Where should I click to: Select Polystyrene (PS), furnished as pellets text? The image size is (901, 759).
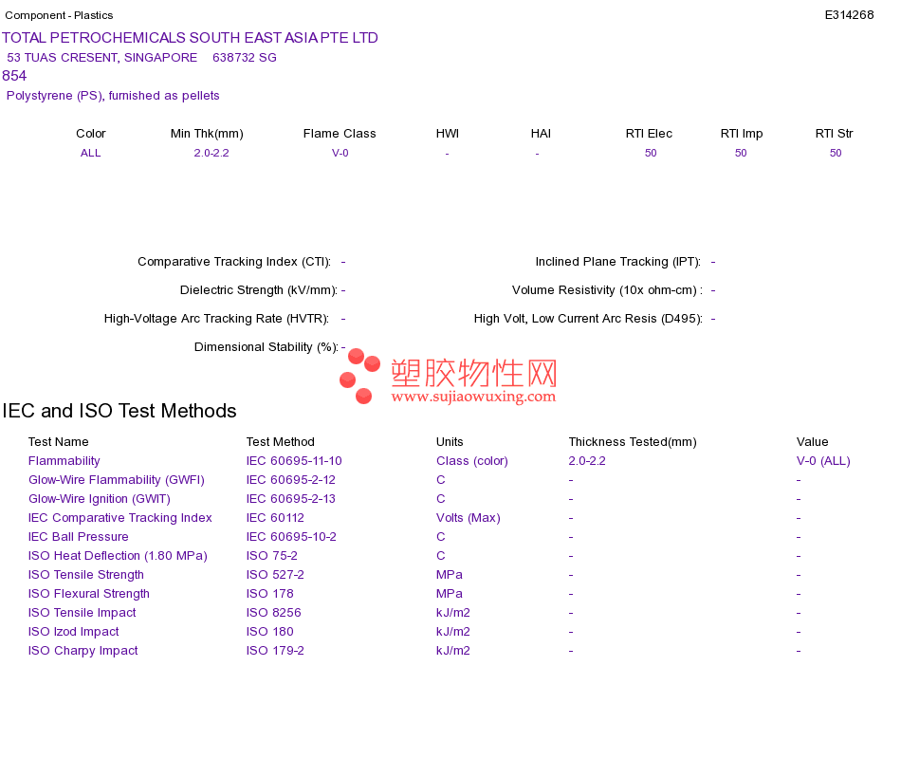point(113,96)
